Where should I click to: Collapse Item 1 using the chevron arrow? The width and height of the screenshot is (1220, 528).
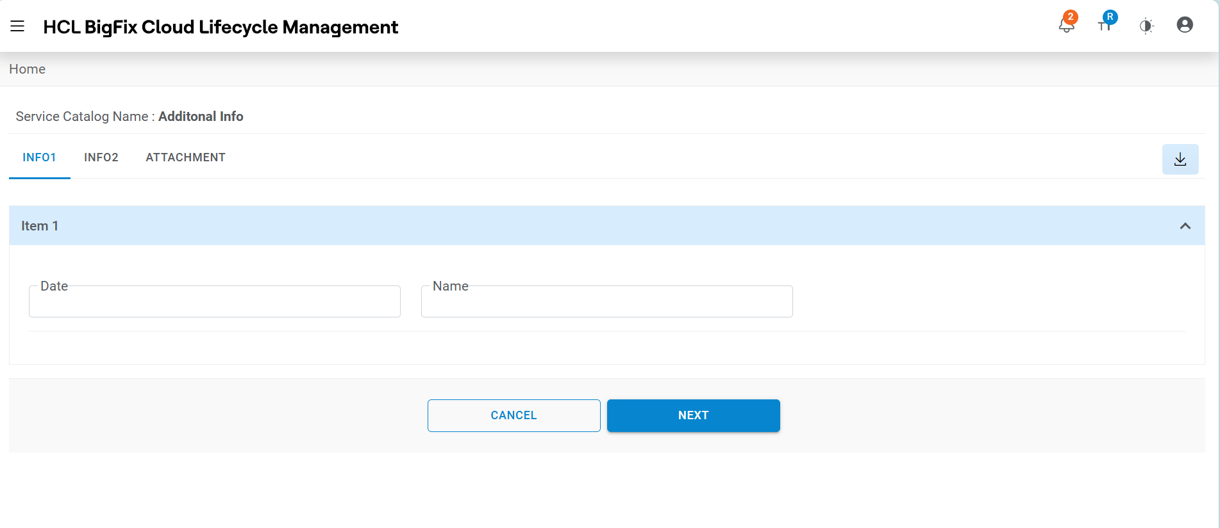1185,226
